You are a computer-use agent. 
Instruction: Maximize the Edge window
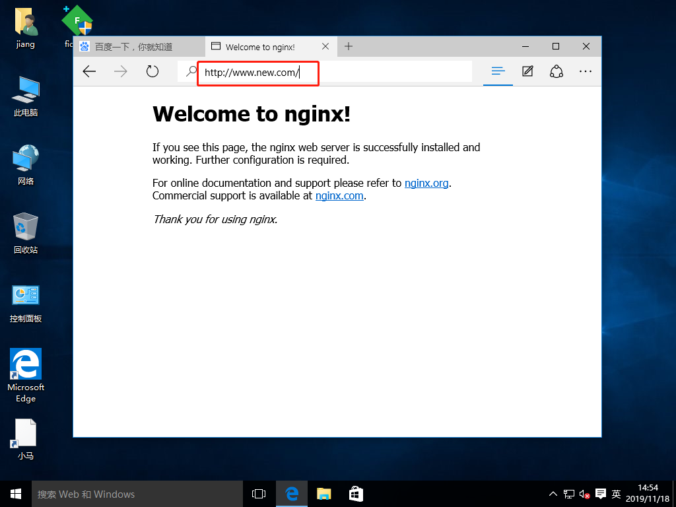point(556,46)
